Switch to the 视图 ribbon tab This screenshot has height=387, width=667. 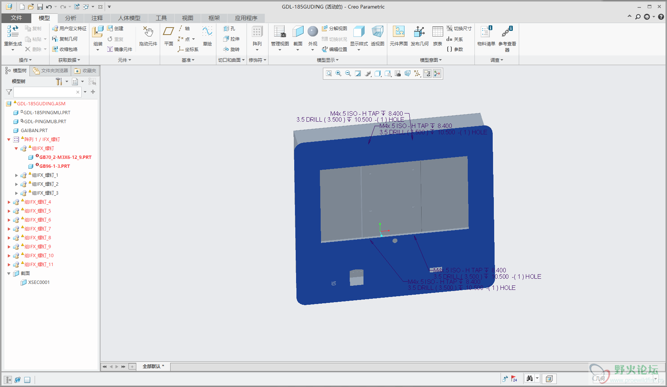187,18
